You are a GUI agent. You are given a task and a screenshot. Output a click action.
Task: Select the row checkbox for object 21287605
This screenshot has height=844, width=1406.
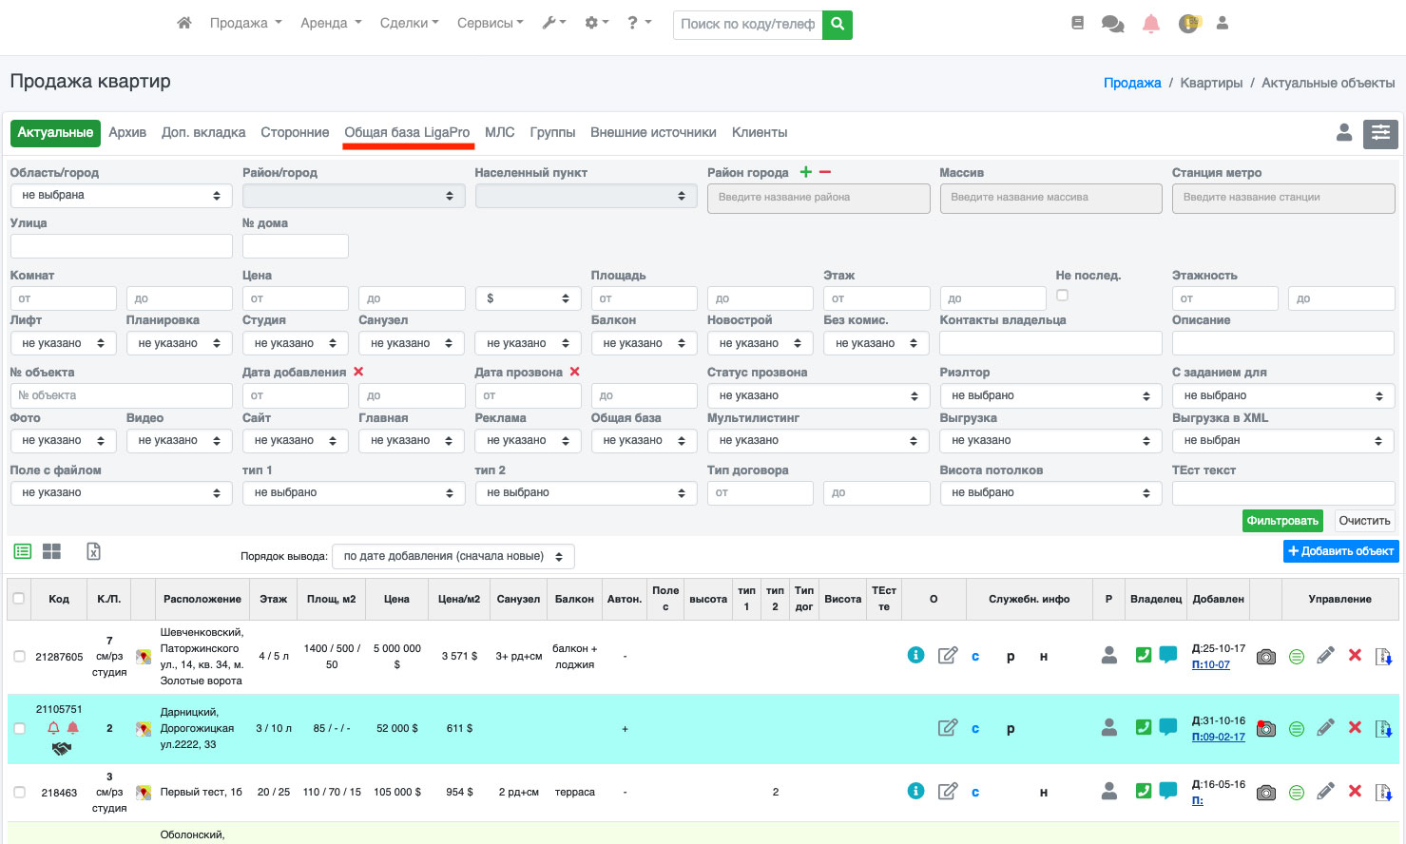19,657
